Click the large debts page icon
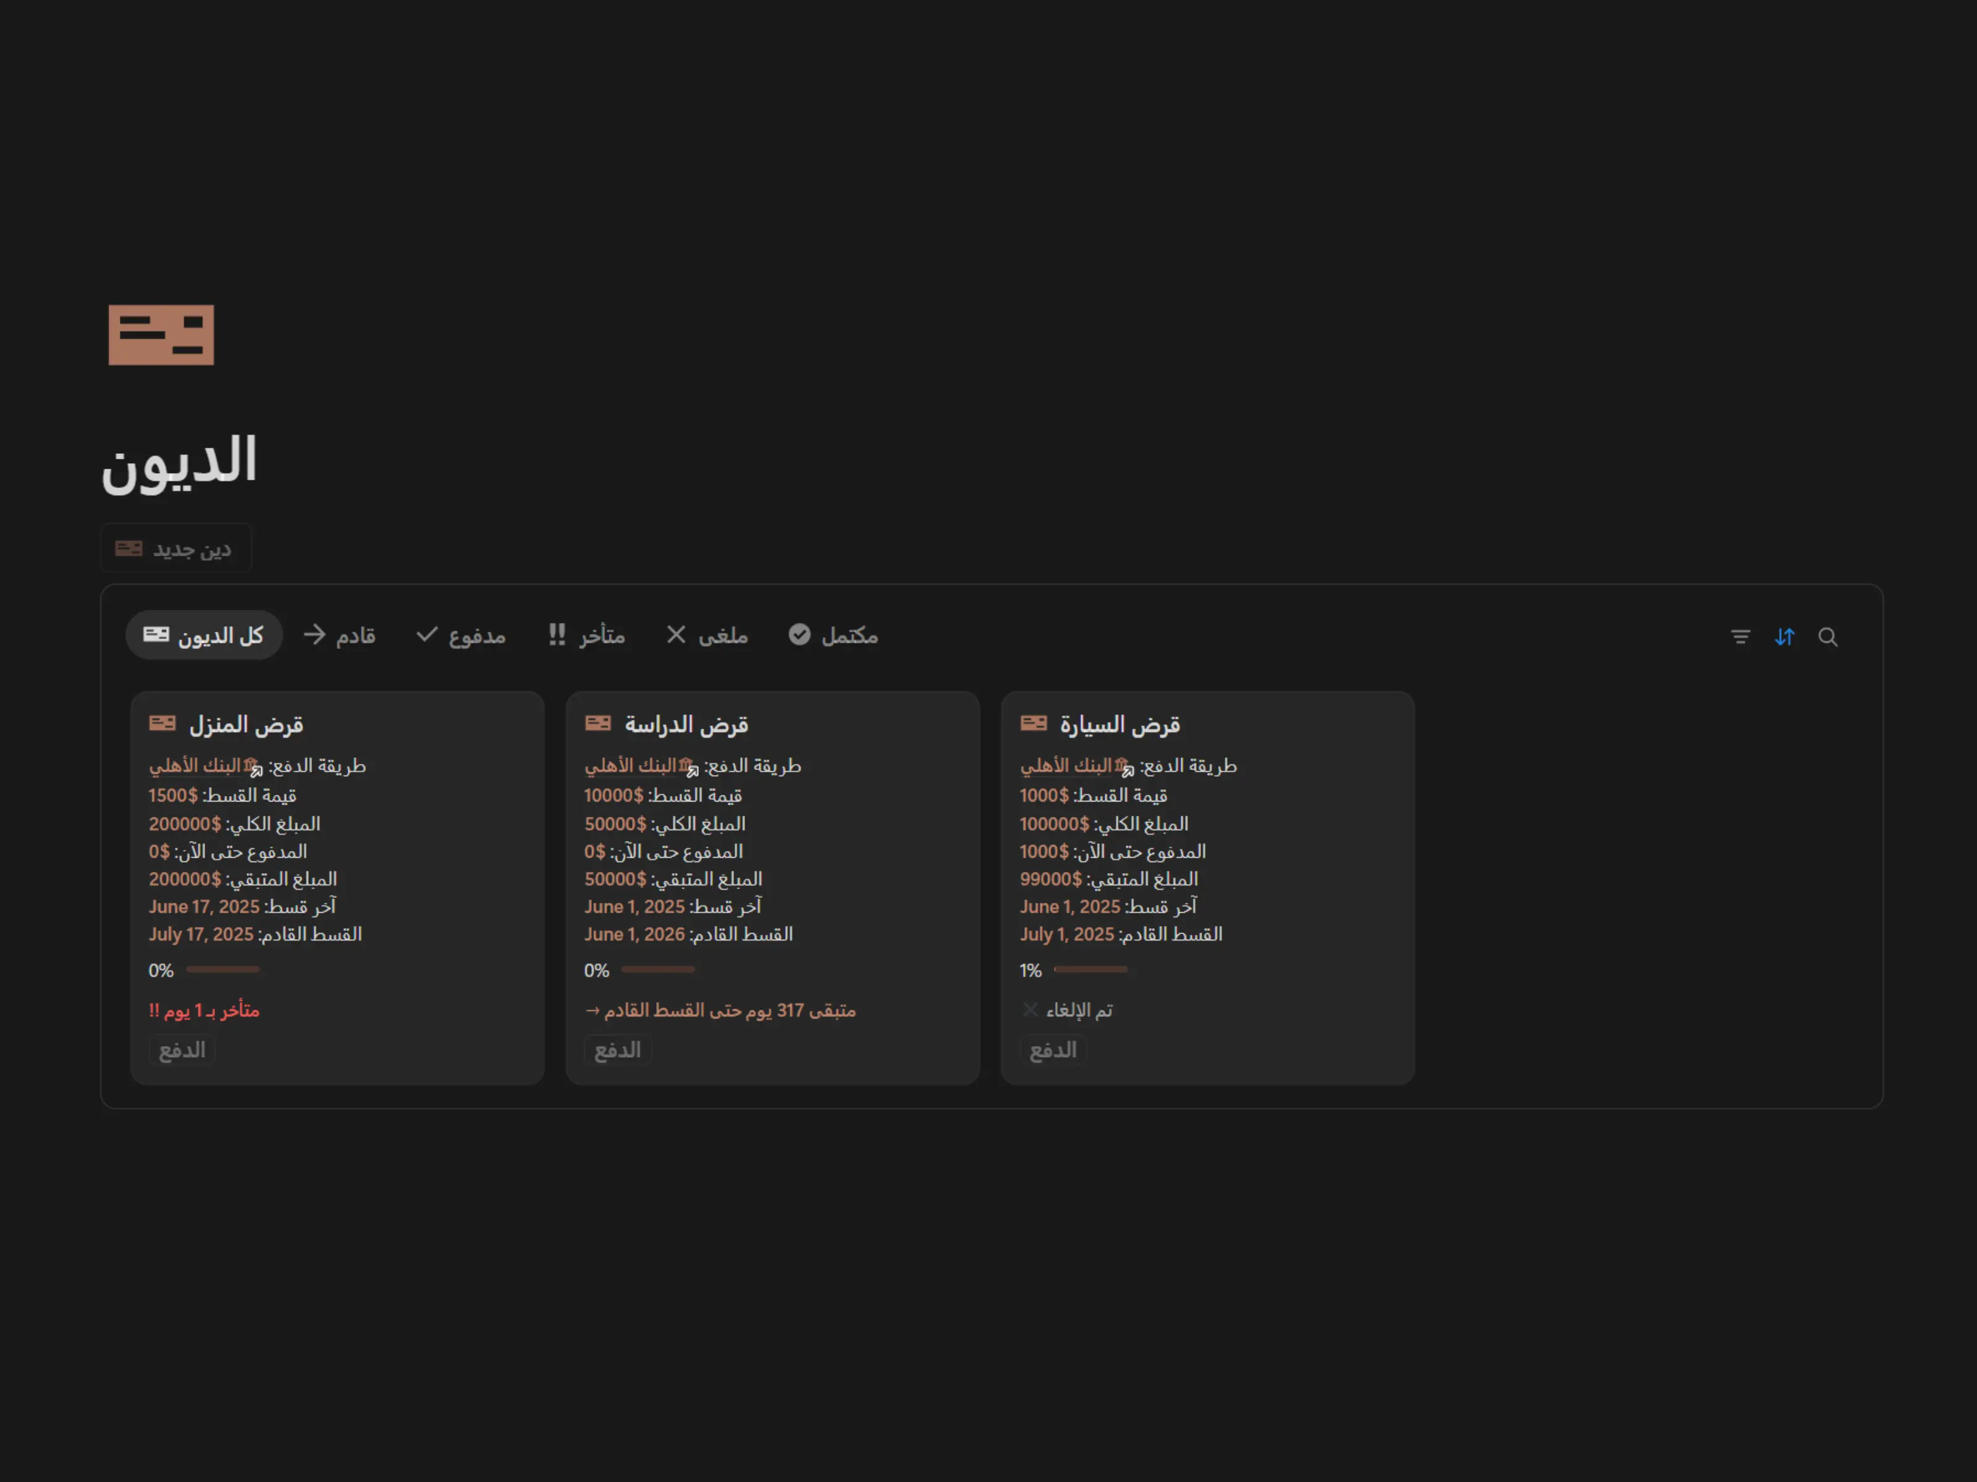The width and height of the screenshot is (1977, 1482). [161, 335]
